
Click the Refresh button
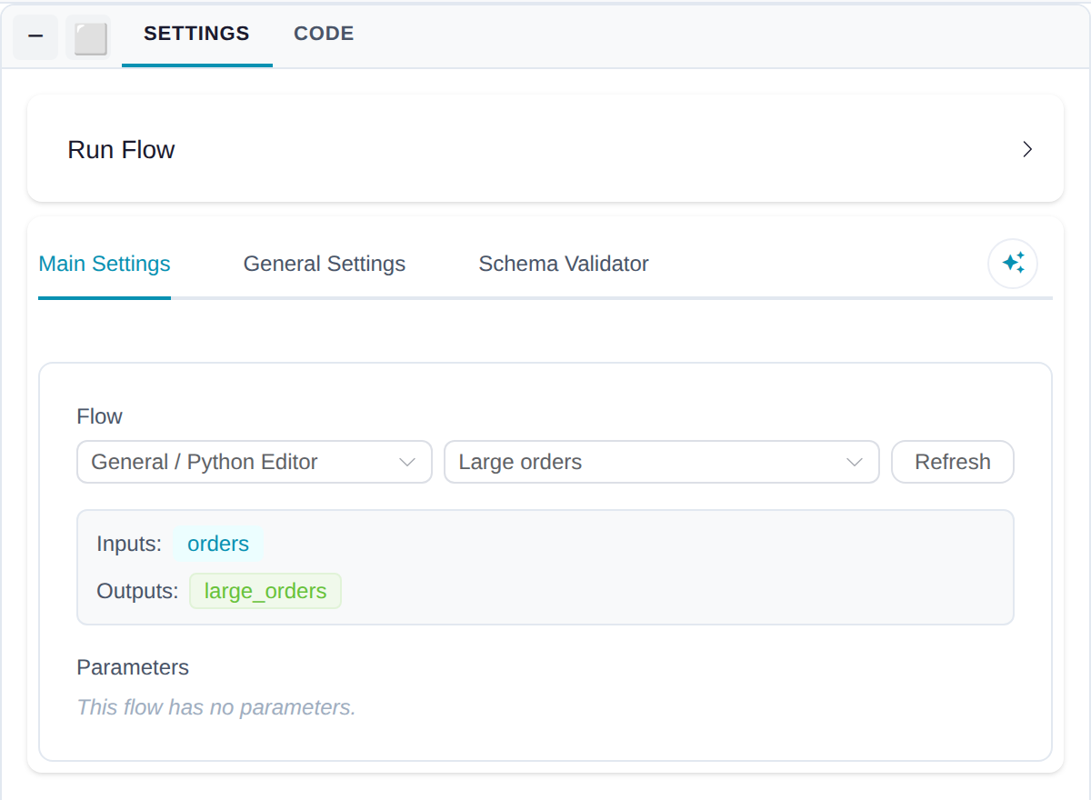[x=953, y=462]
